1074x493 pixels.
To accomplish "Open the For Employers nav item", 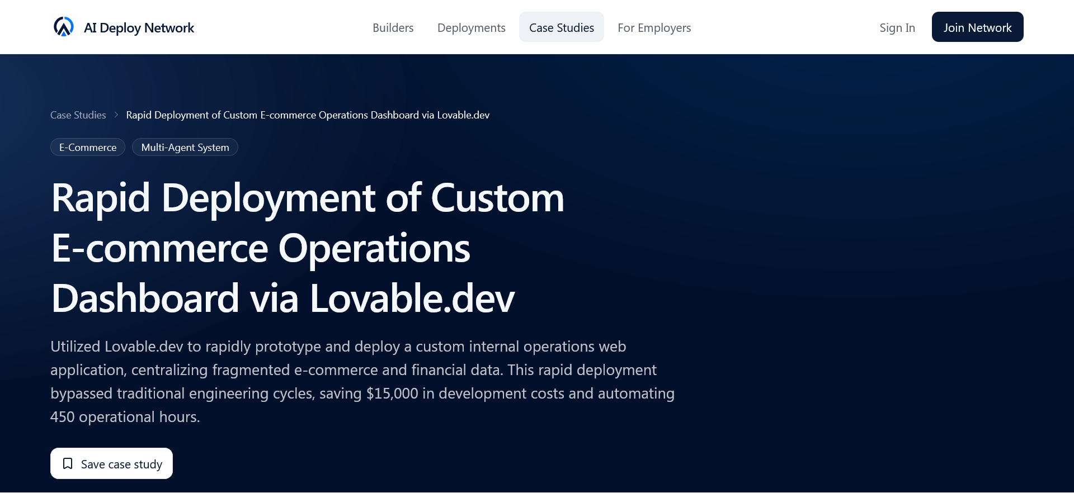I will pos(654,27).
